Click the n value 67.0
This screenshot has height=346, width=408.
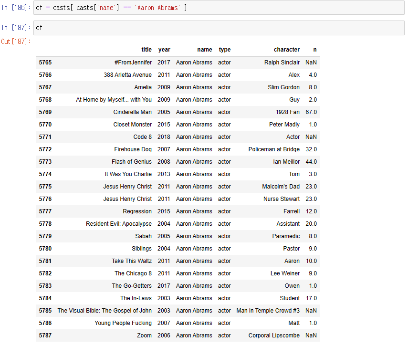click(311, 112)
